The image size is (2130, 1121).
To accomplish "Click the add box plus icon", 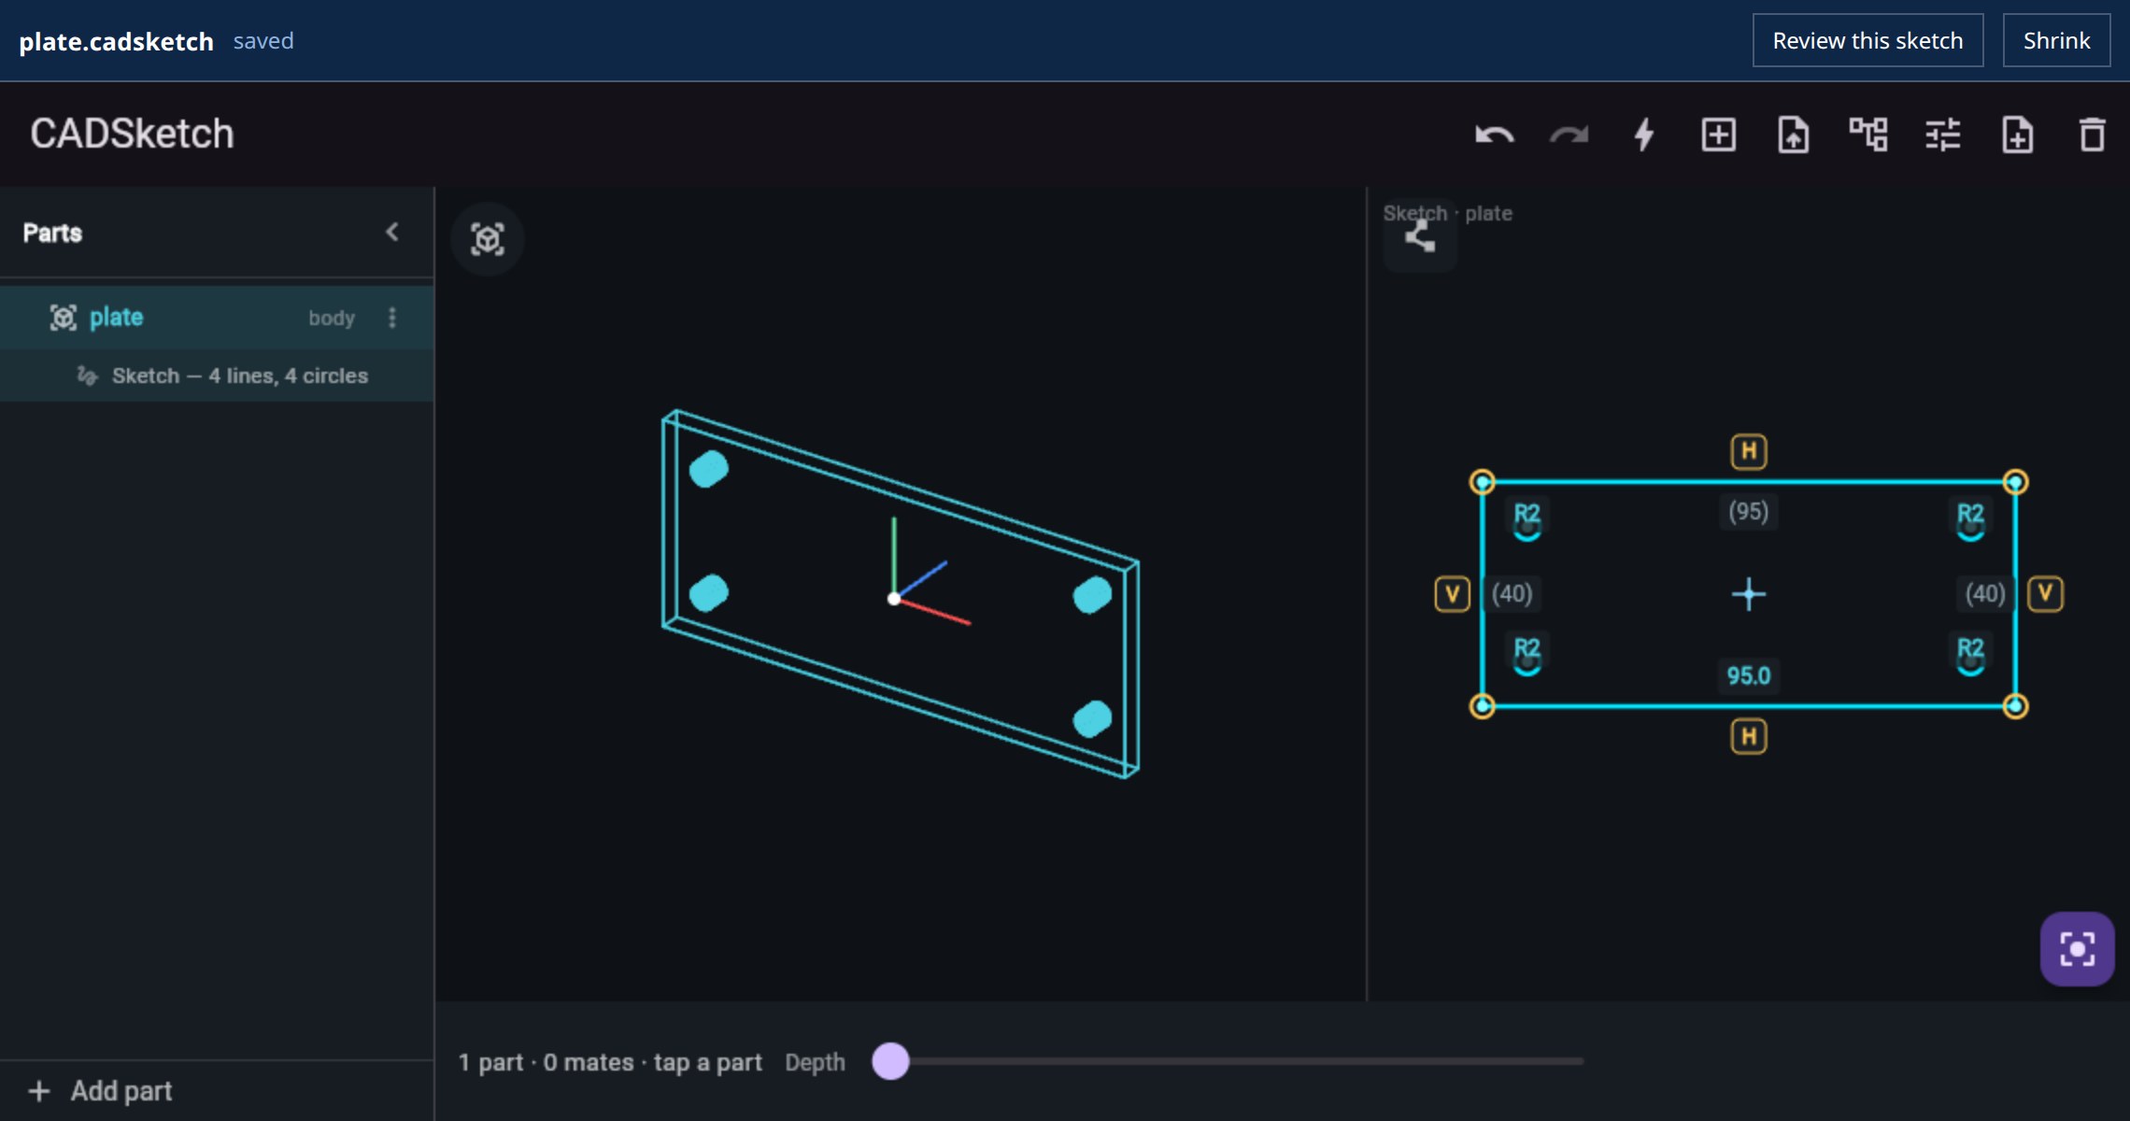I will (x=1719, y=135).
